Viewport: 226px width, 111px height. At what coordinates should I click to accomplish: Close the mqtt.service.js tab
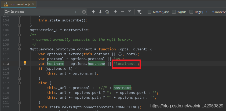click(x=33, y=4)
